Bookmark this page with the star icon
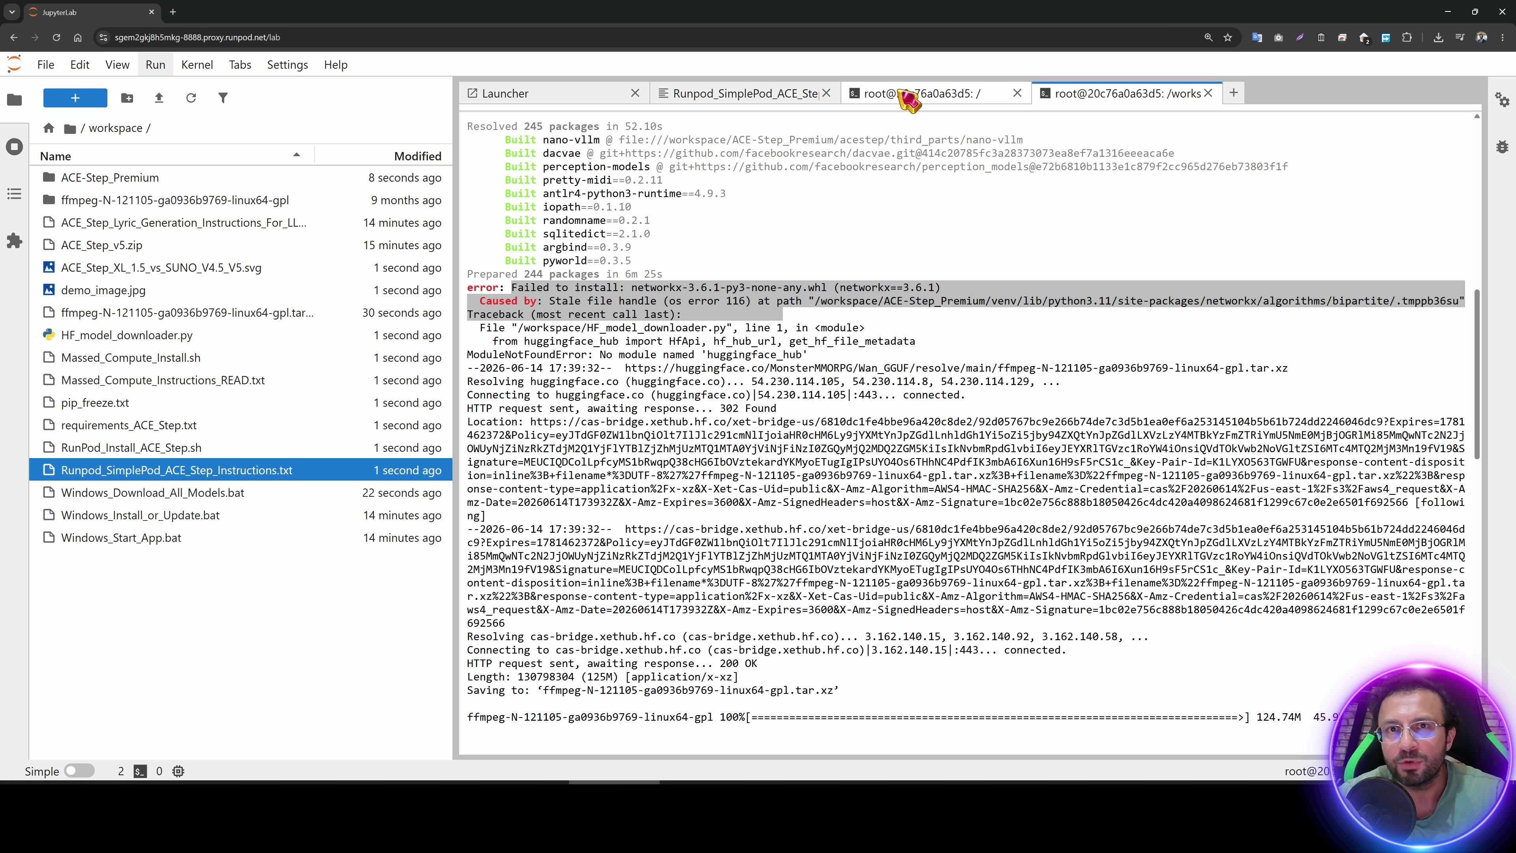The width and height of the screenshot is (1516, 853). 1228,37
